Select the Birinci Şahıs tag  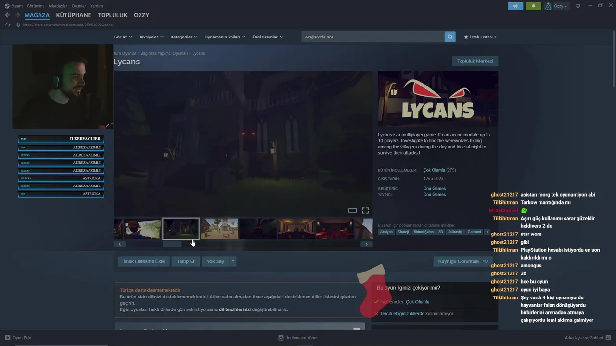pyautogui.click(x=423, y=232)
